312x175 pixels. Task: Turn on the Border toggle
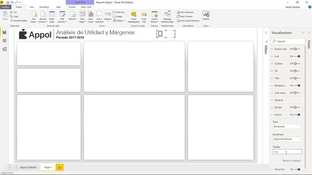coord(297,107)
